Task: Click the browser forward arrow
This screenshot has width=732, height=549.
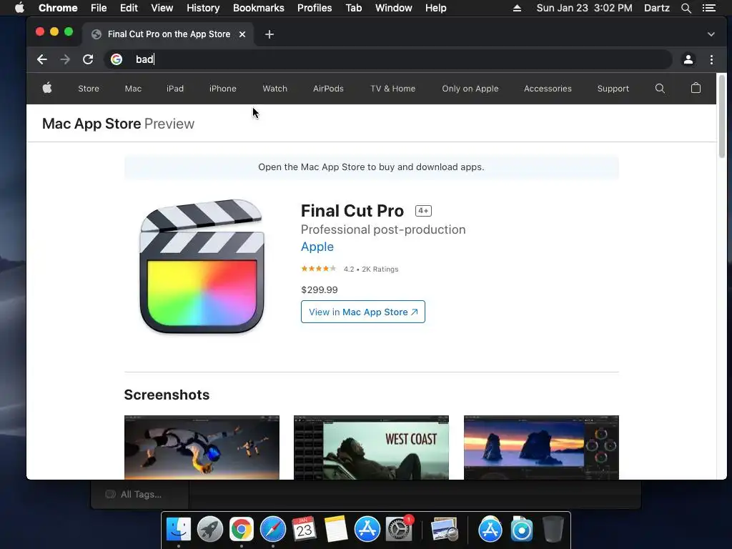Action: point(65,59)
